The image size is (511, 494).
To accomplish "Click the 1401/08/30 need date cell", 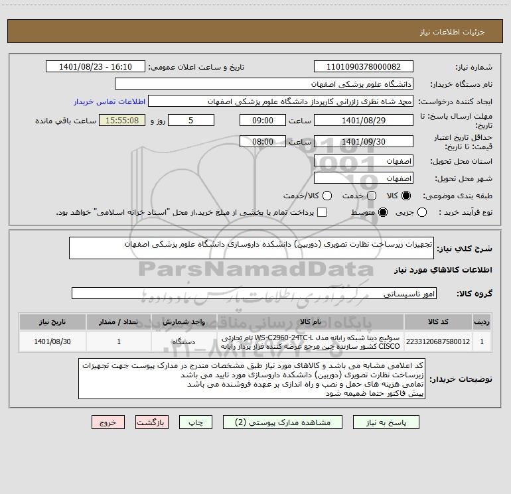I will [x=52, y=341].
